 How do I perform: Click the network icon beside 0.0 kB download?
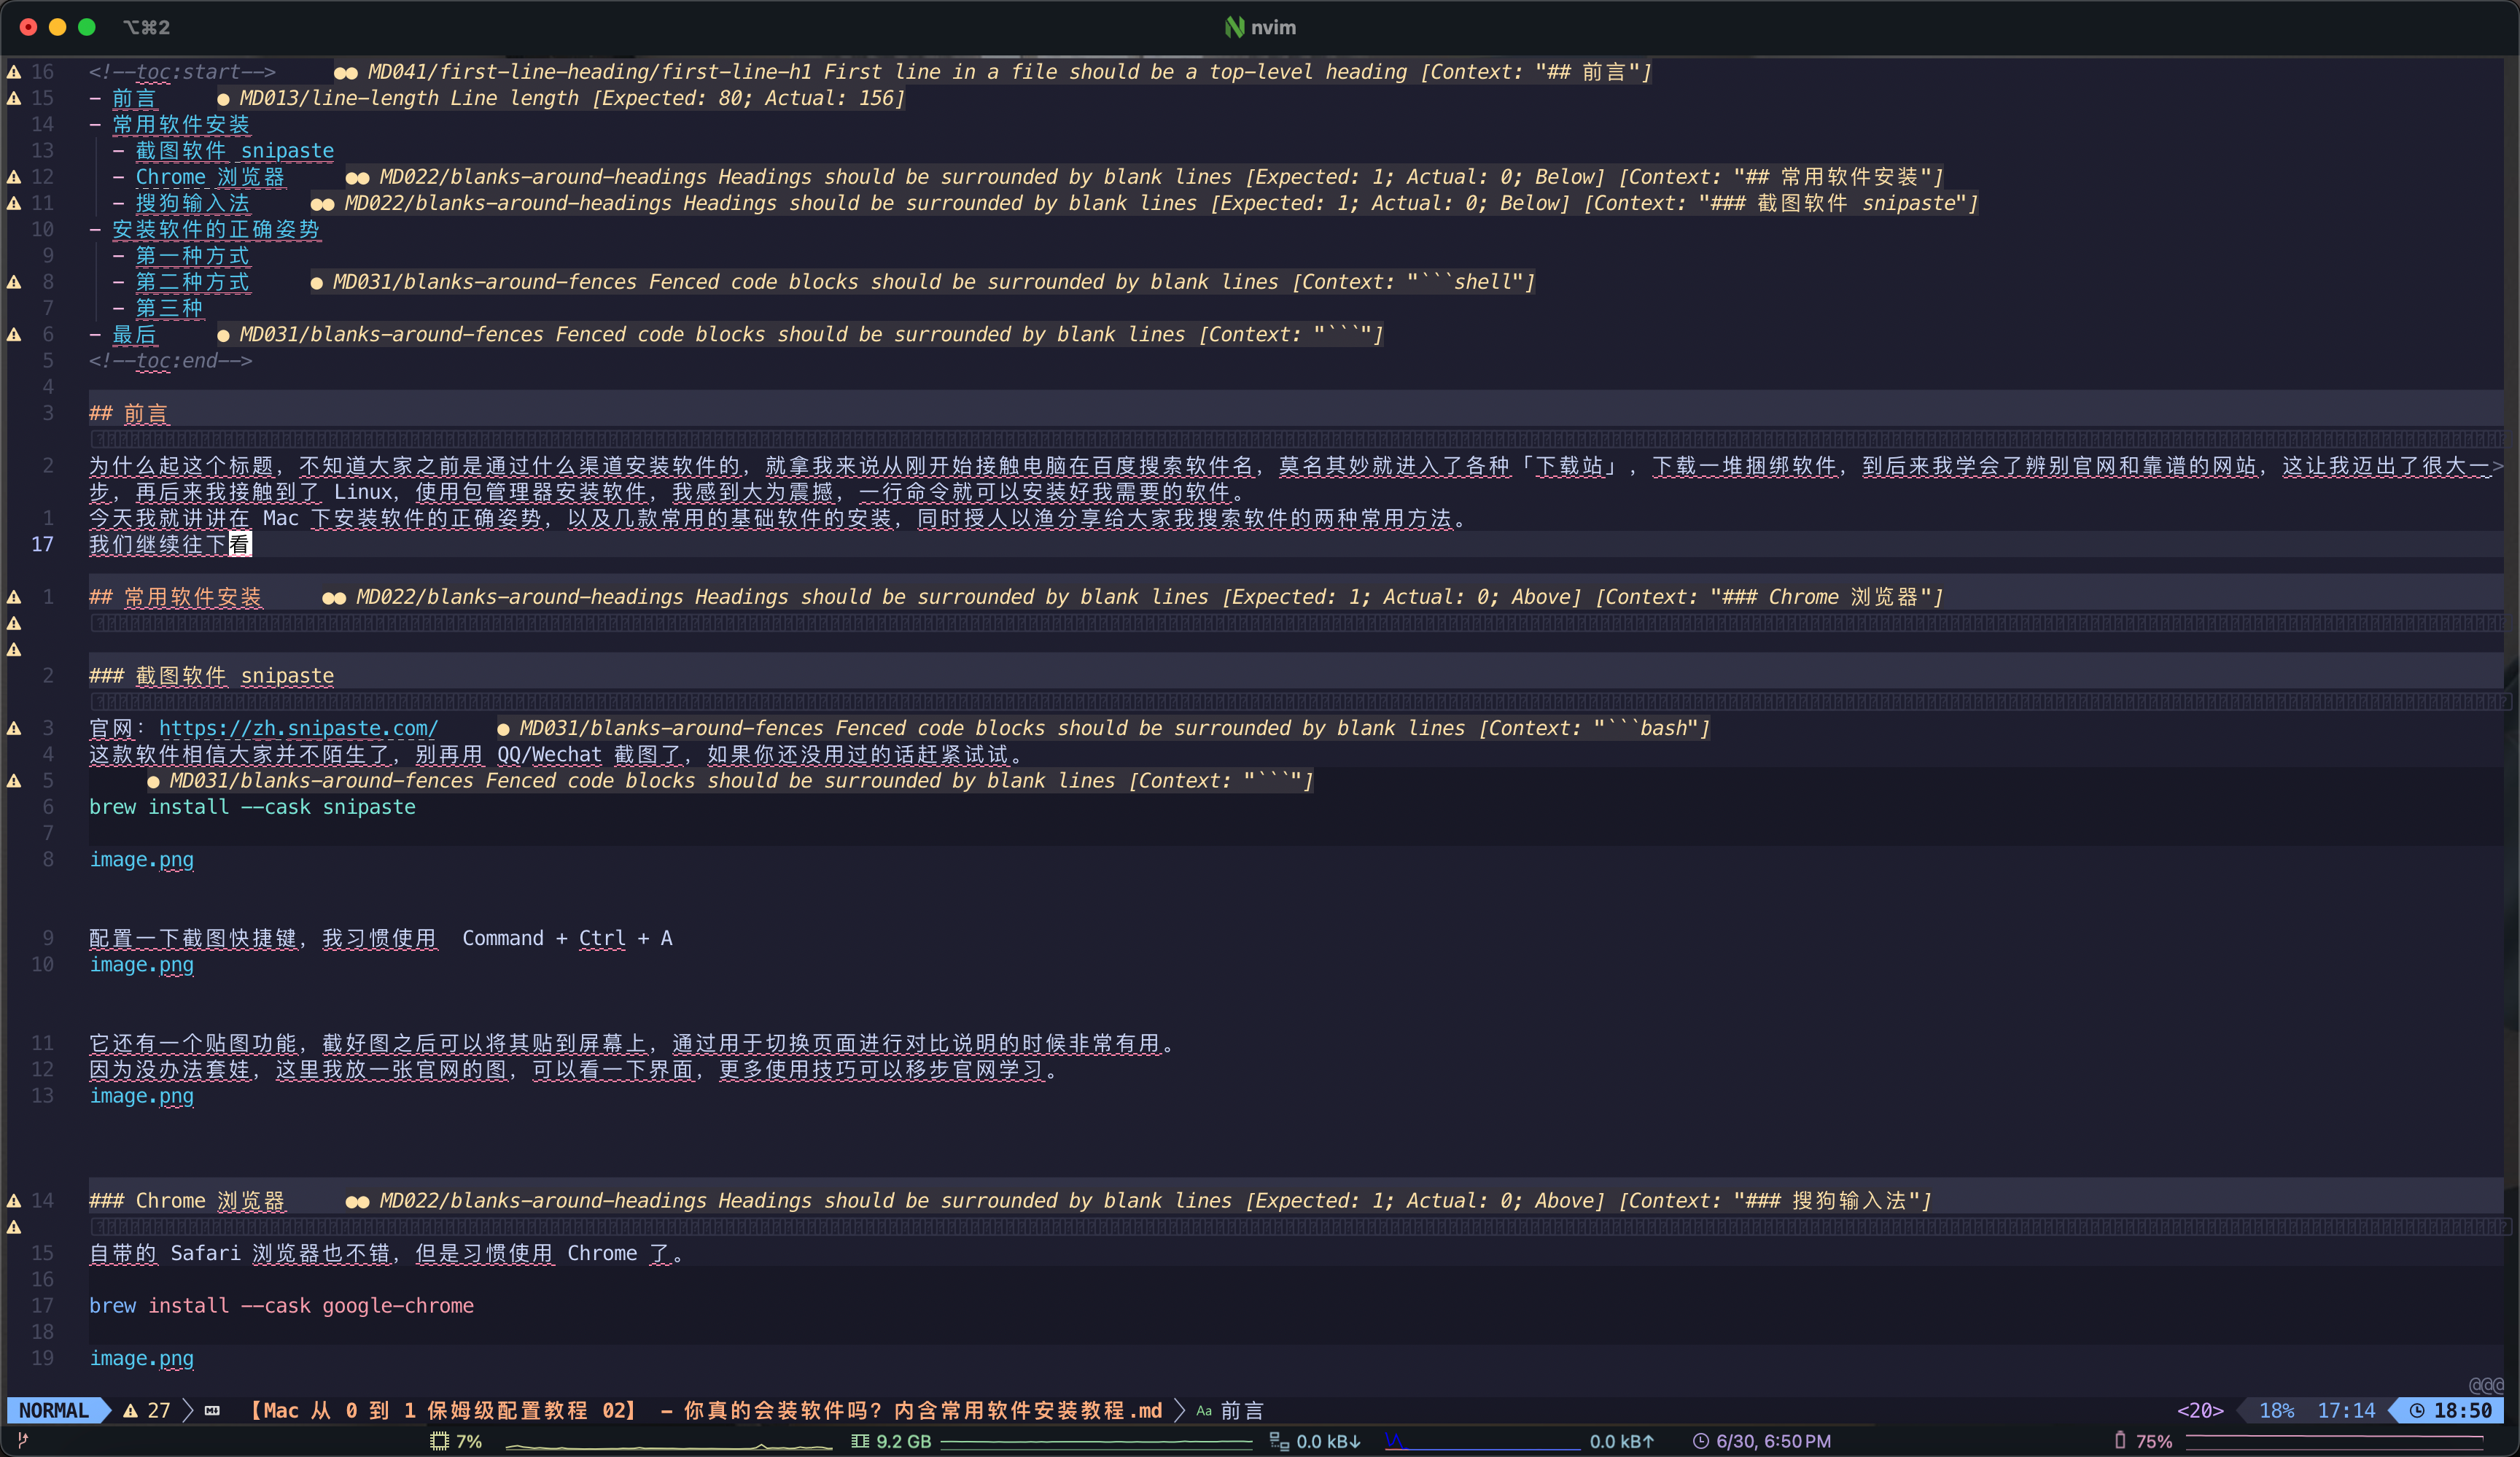coord(1278,1441)
